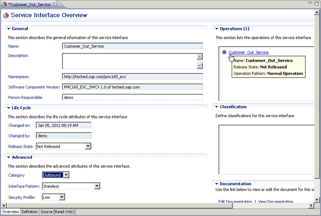Click the Description box scroll down arrow
The image size is (321, 216).
coord(200,66)
